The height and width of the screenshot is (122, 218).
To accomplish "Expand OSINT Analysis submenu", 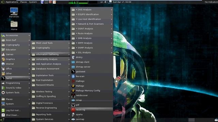I will click(92, 29).
